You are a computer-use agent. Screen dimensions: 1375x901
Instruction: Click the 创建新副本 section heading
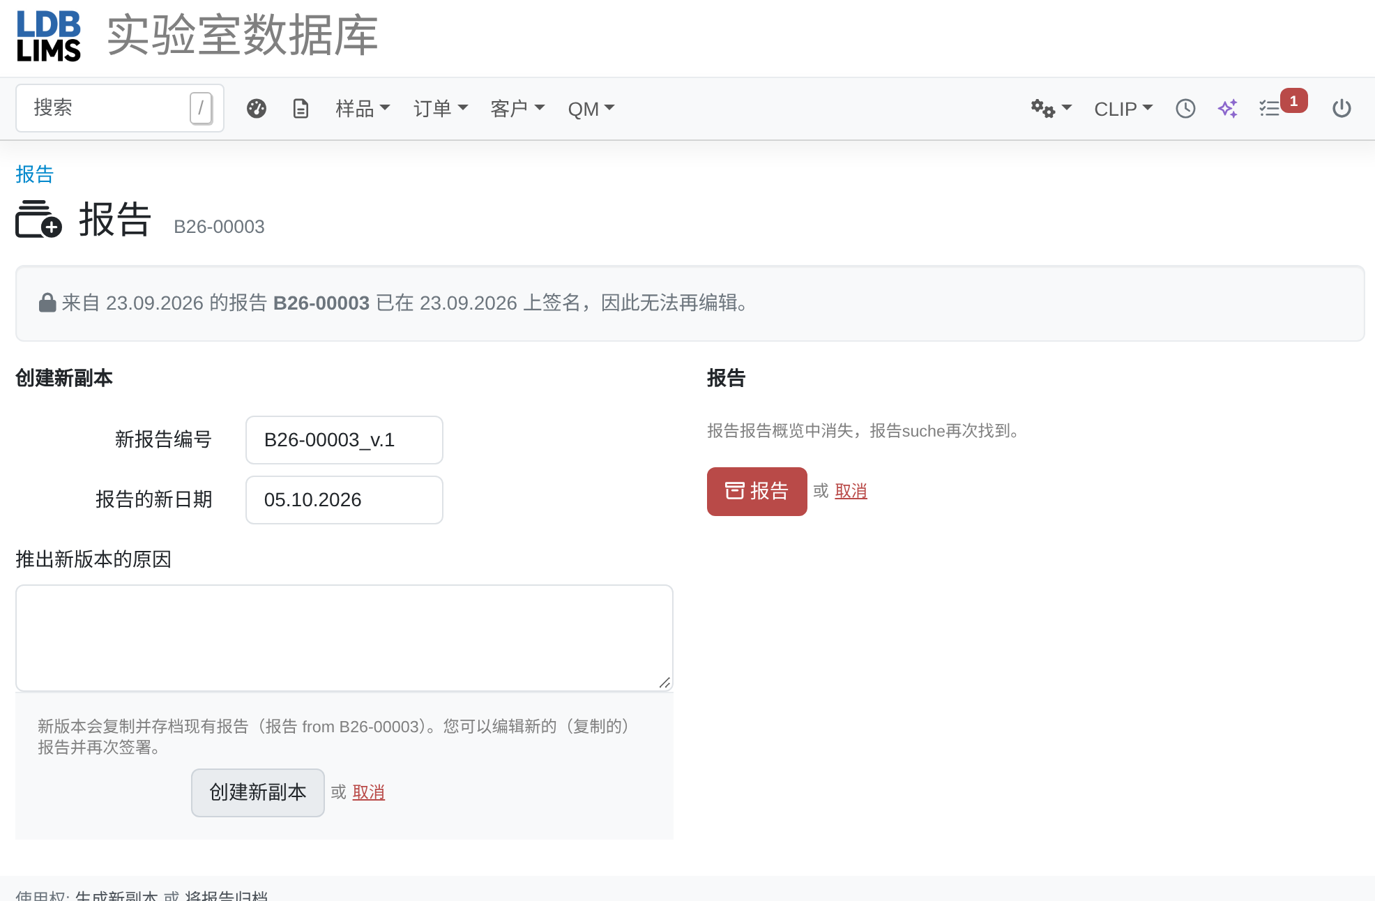(64, 379)
